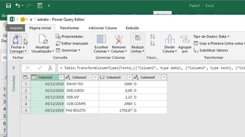The height and width of the screenshot is (137, 245).
Task: Select cell DEB.JUROS
Action: click(82, 91)
